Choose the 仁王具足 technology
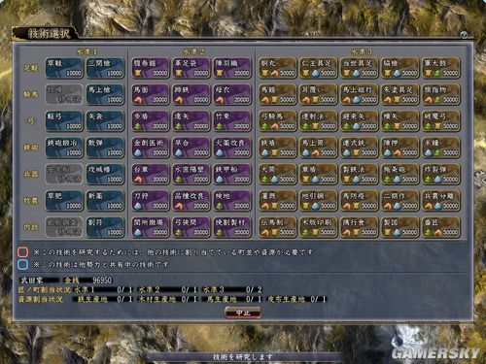486x364 pixels. [x=319, y=68]
